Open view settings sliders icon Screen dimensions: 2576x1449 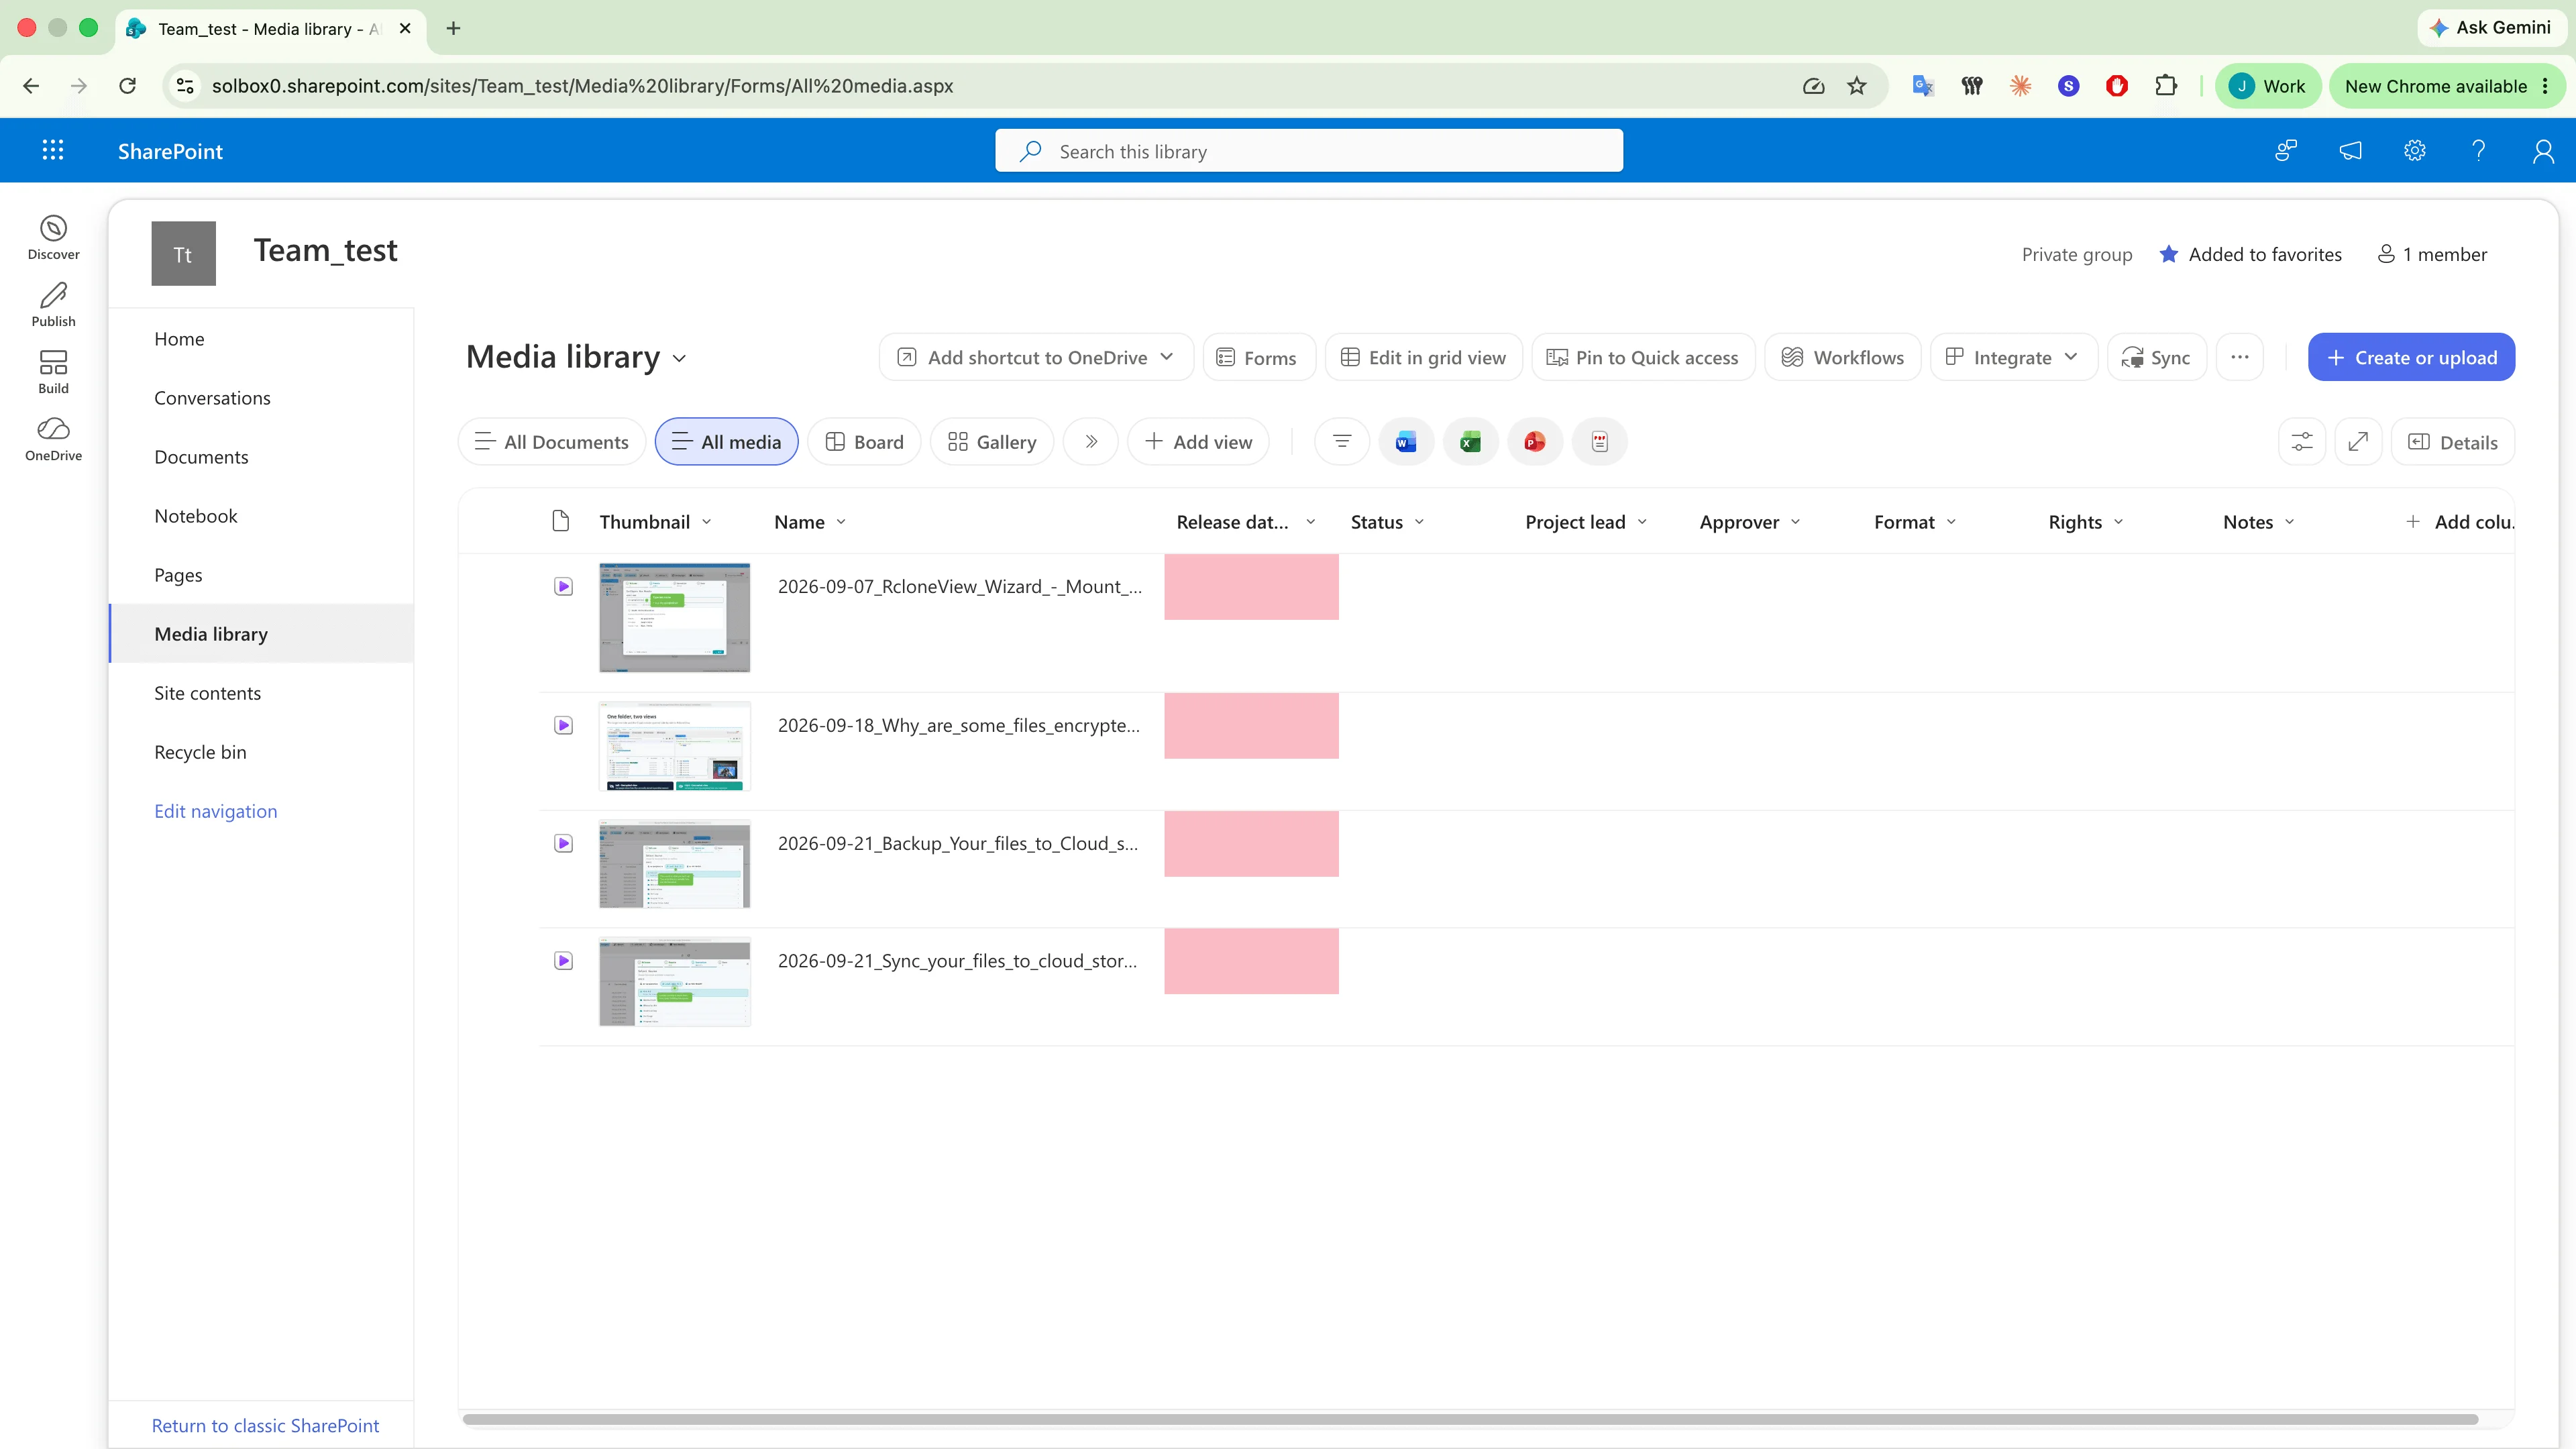tap(2301, 441)
